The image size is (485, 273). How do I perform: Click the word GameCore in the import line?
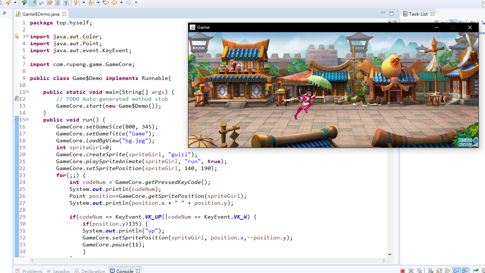point(118,64)
